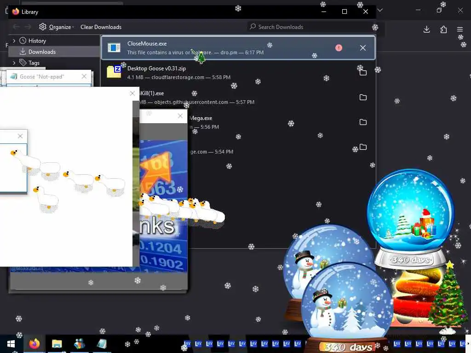The width and height of the screenshot is (471, 353).
Task: Show the Kill(1).exe download in folder
Action: click(x=363, y=97)
